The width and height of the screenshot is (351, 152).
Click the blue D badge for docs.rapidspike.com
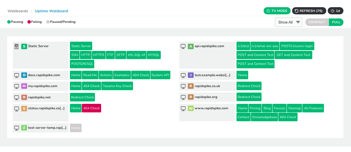(x=24, y=75)
